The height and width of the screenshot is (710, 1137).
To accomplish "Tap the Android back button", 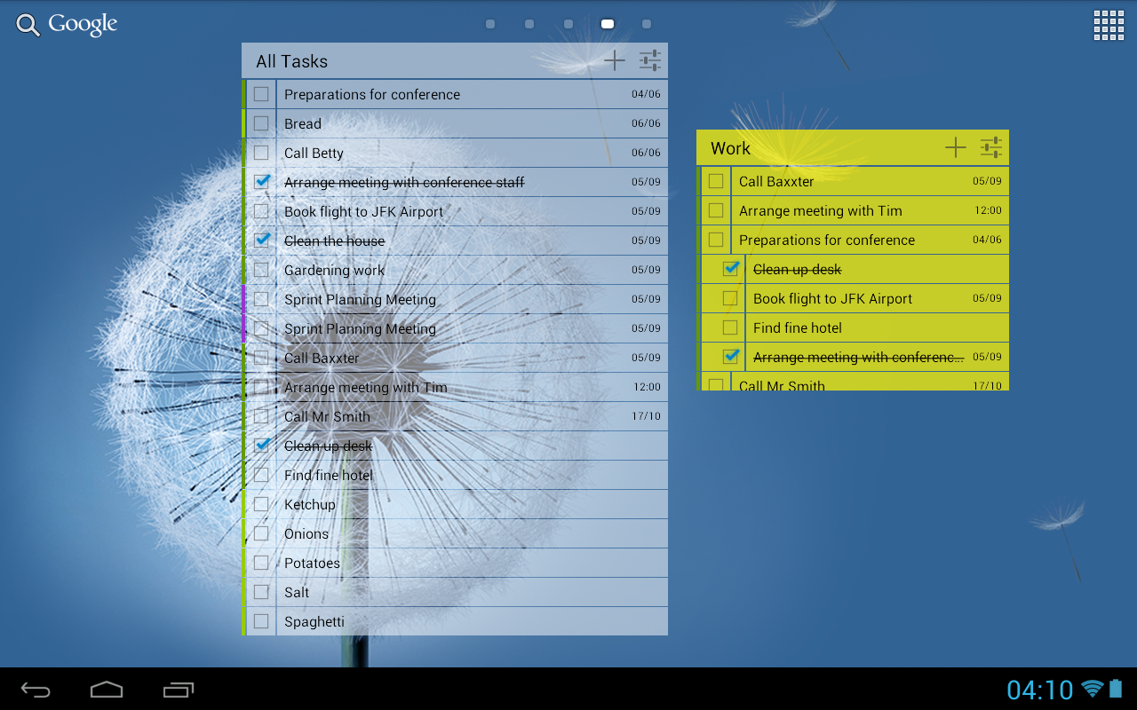I will pos(36,690).
